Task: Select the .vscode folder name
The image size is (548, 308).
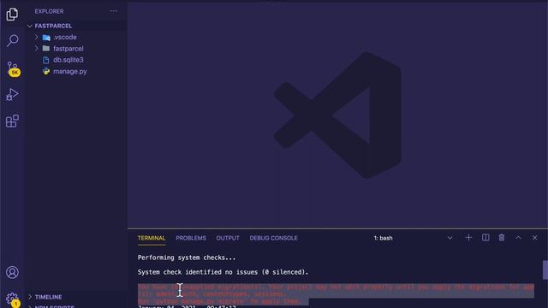Action: pyautogui.click(x=65, y=37)
